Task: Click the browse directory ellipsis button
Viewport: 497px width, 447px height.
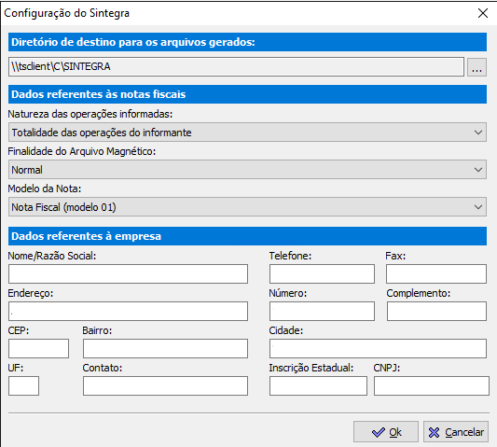Action: coord(476,67)
